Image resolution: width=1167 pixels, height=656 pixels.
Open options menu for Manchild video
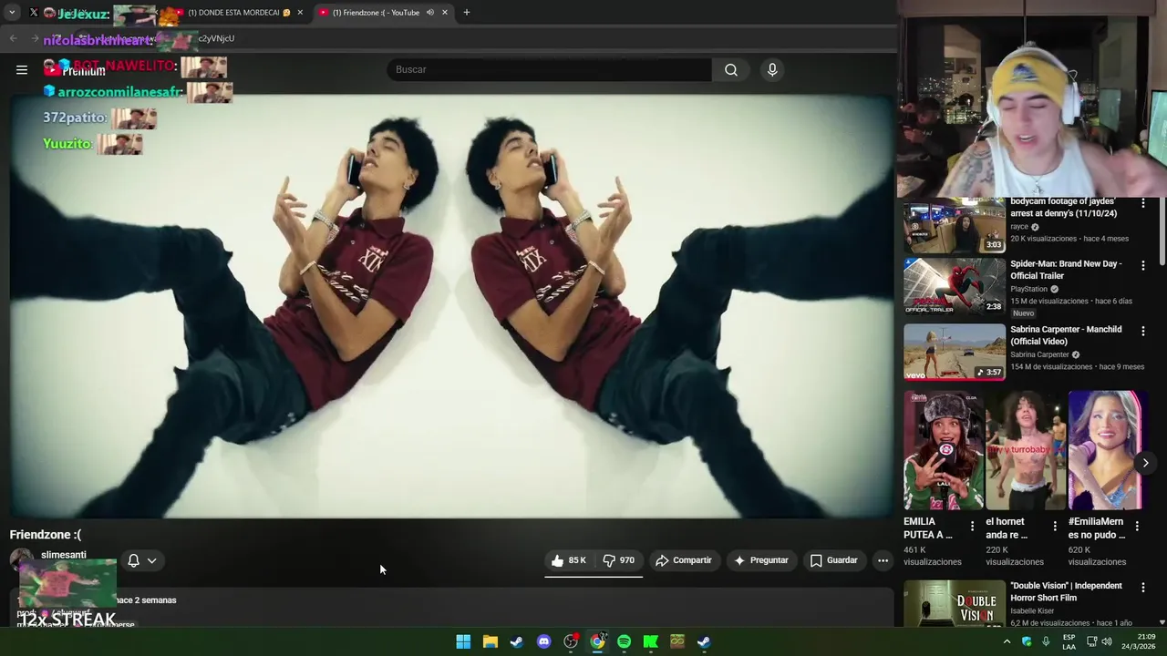(1142, 332)
